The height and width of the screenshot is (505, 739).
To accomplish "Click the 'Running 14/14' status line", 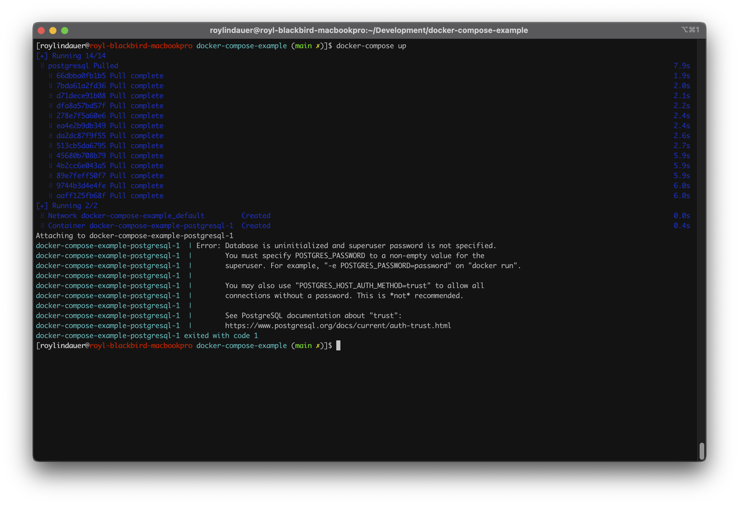I will click(71, 56).
